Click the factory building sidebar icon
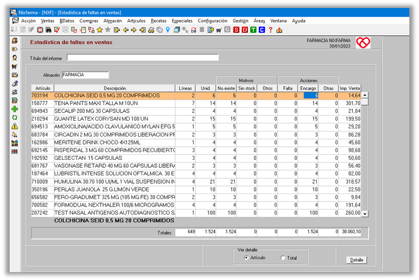Image resolution: width=419 pixels, height=280 pixels. [x=15, y=75]
